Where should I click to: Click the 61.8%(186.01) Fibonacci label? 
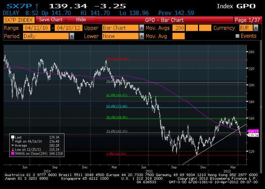[117, 95]
